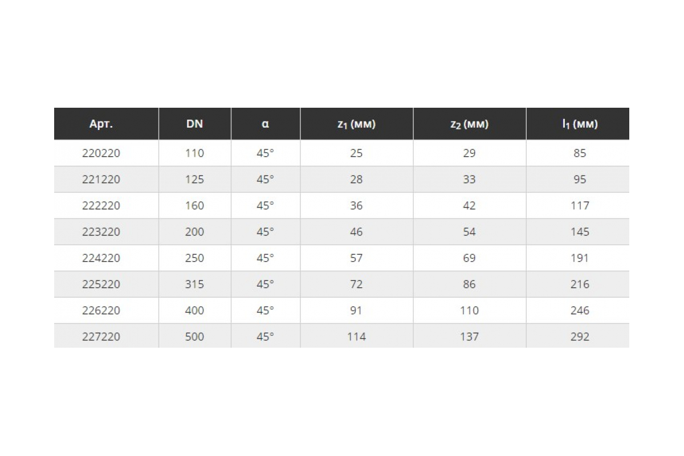684x456 pixels.
Task: Click article cell 226220
Action: click(101, 311)
